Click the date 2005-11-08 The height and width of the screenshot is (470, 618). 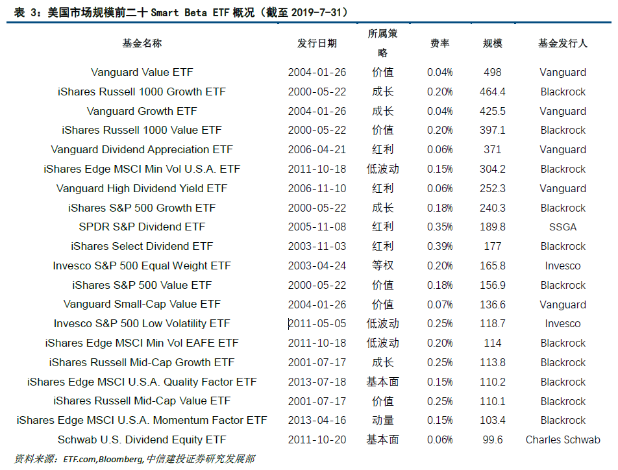point(317,227)
